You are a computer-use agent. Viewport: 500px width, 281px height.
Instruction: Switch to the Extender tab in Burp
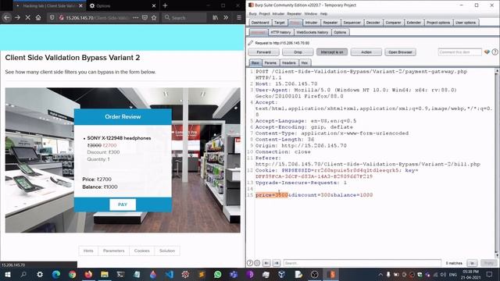[413, 23]
